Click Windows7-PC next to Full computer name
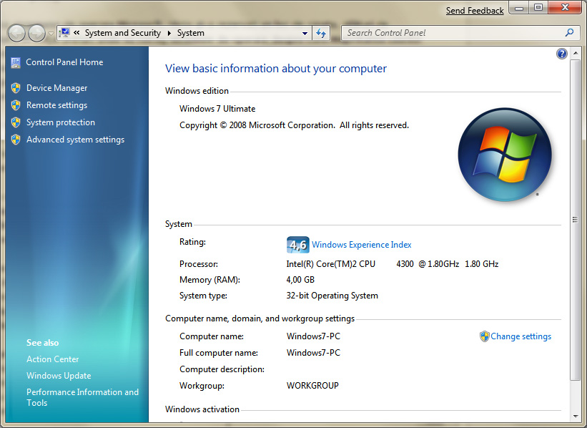The height and width of the screenshot is (428, 587). pos(313,353)
